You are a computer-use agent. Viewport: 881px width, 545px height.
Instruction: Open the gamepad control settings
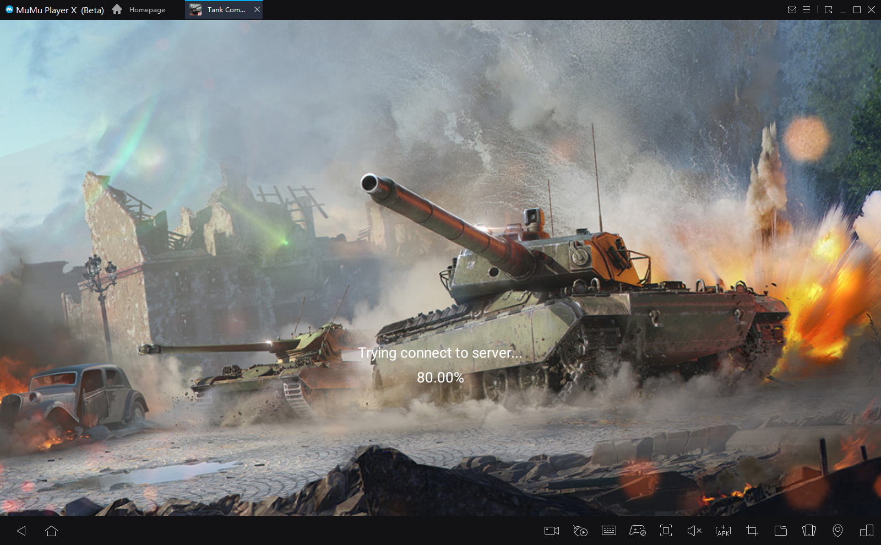point(638,531)
